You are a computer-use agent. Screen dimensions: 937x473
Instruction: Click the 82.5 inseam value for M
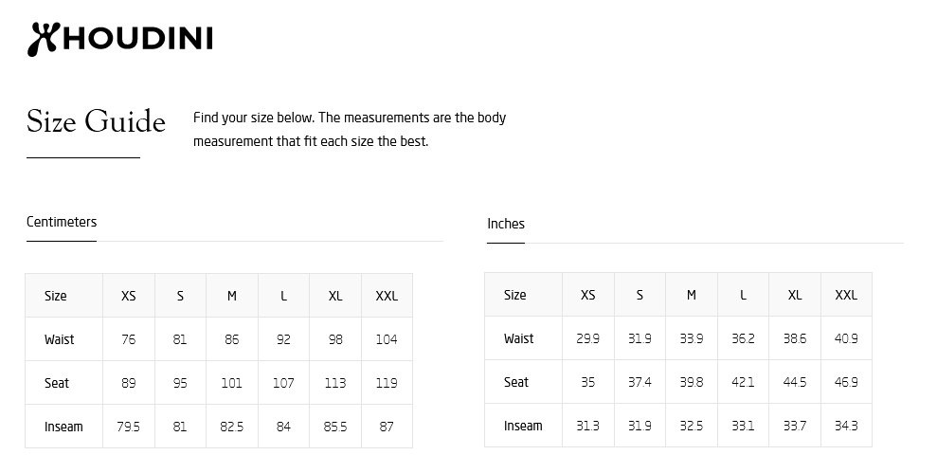point(232,427)
